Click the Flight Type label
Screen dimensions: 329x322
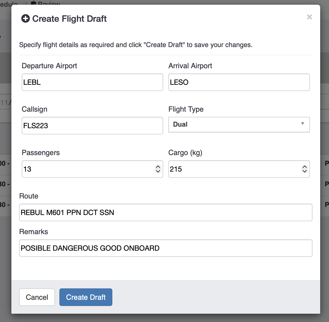coord(186,109)
